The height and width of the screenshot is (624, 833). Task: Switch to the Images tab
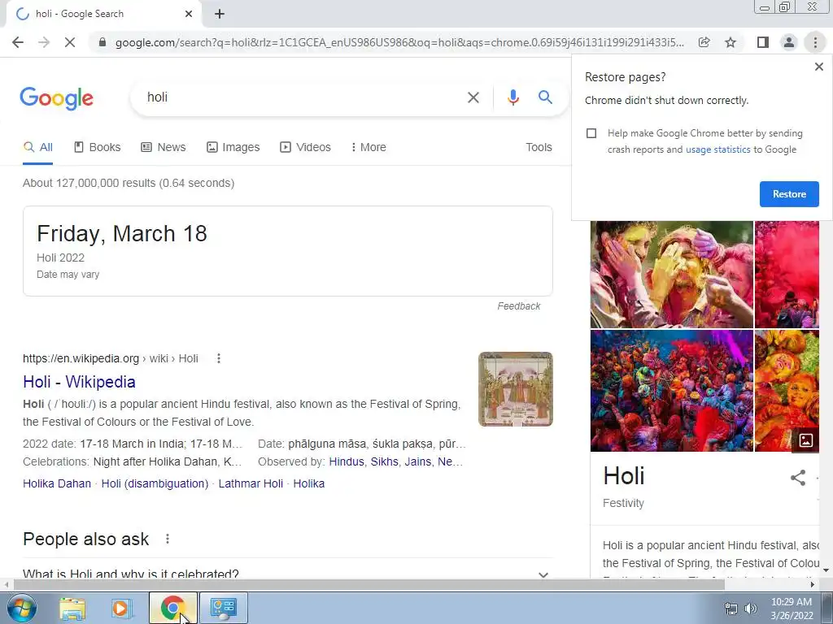233,148
